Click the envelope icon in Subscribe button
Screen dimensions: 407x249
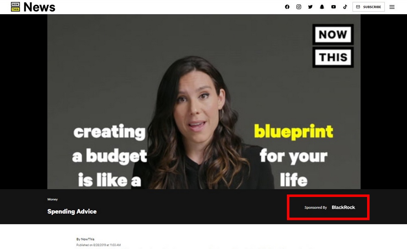[358, 7]
